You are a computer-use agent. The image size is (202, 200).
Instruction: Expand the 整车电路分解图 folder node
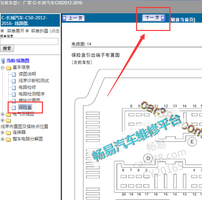(2, 139)
